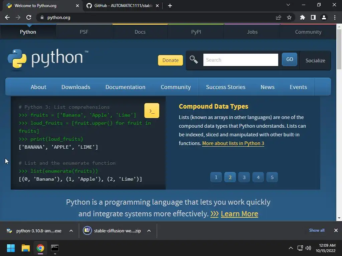Click the magnifying glass search icon
Screen dimensions: 342x256
[193, 59]
